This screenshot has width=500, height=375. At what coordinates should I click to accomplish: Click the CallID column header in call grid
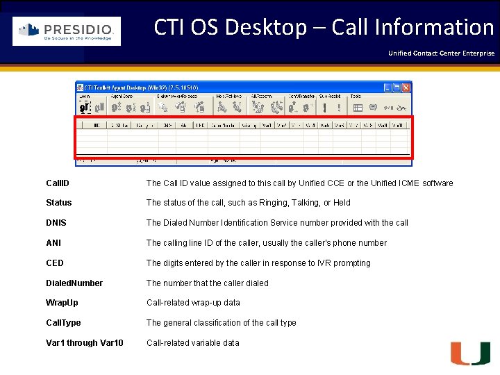pyautogui.click(x=94, y=125)
